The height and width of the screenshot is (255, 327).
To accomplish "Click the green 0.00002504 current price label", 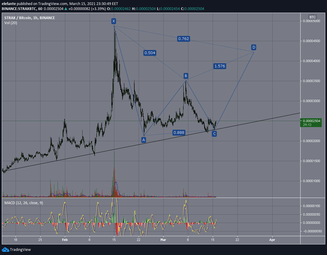I will point(311,123).
